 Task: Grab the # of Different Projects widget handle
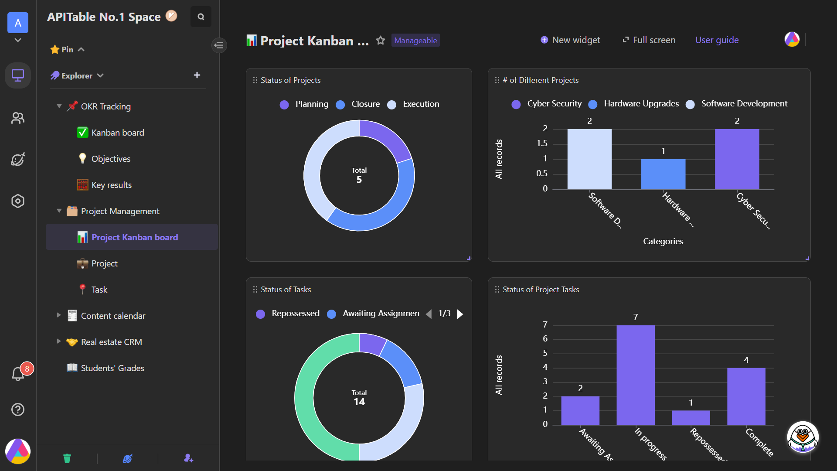point(497,80)
